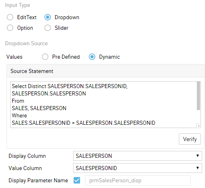Screen dimensions: 205x188
Task: Click inside the Source Statement SQL textarea
Action: pyautogui.click(x=103, y=104)
